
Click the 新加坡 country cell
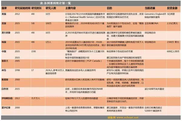point(5,80)
